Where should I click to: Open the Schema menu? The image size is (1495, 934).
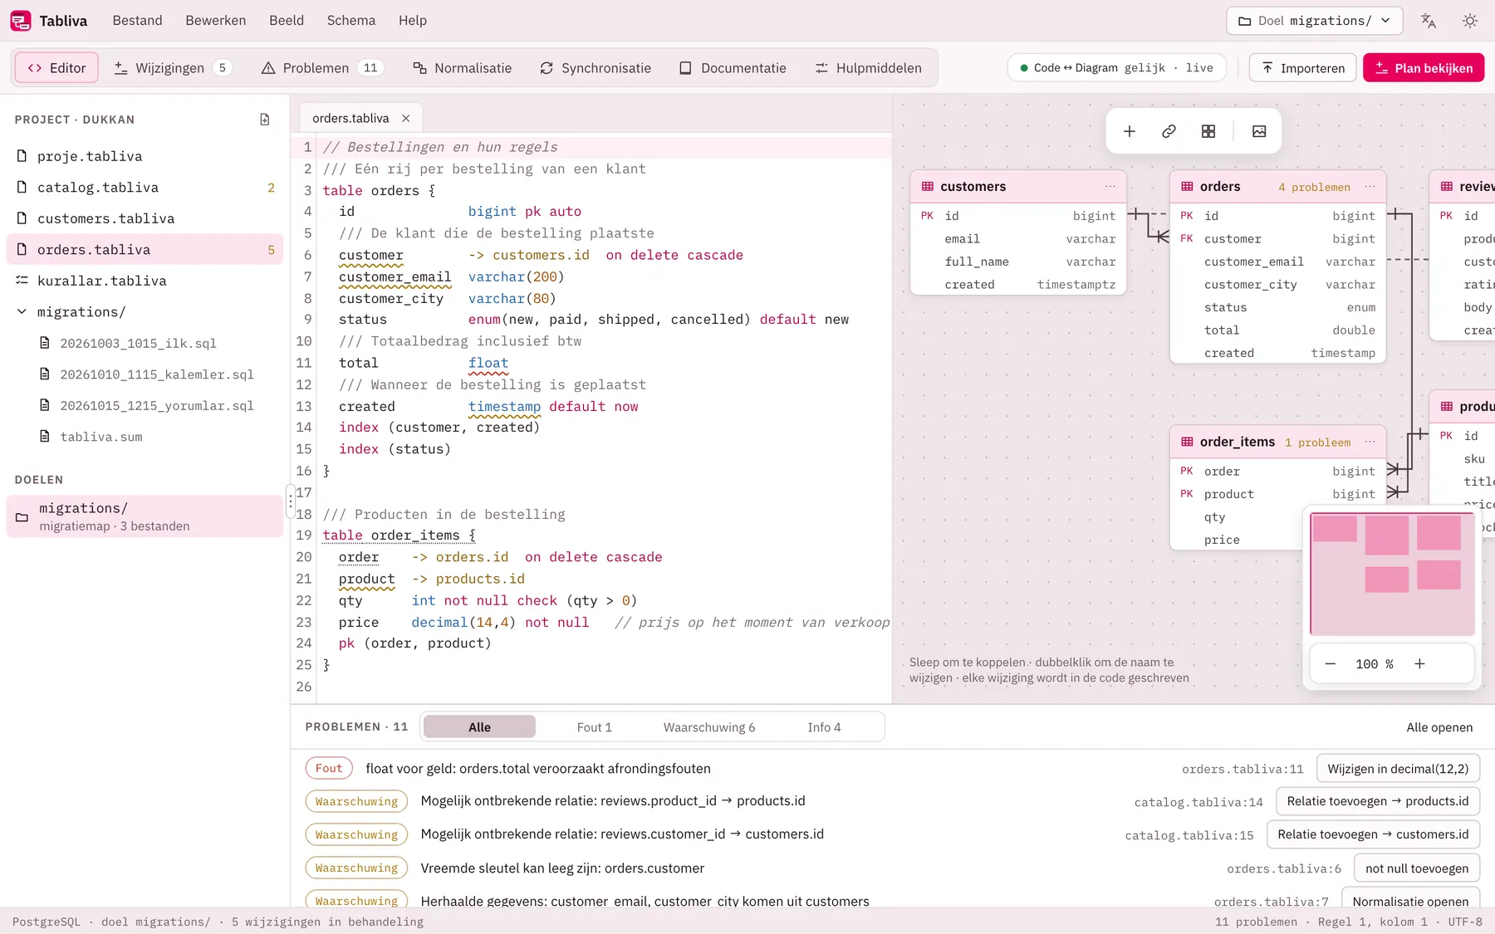pos(350,21)
